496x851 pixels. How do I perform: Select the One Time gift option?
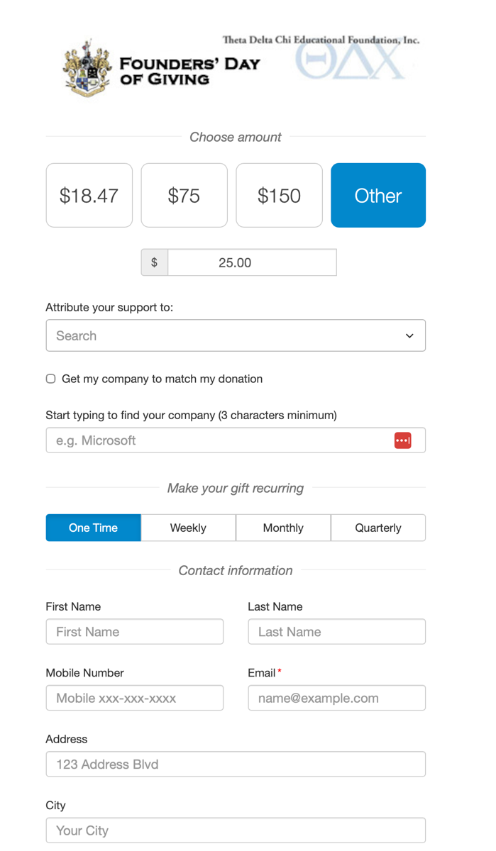pos(94,528)
